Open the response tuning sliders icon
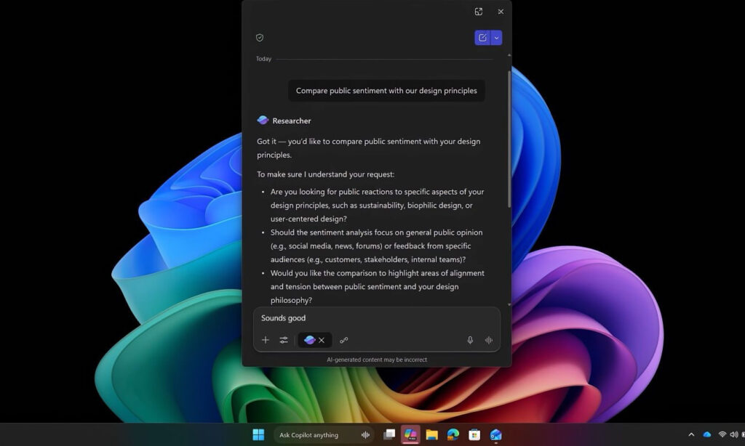 click(283, 340)
